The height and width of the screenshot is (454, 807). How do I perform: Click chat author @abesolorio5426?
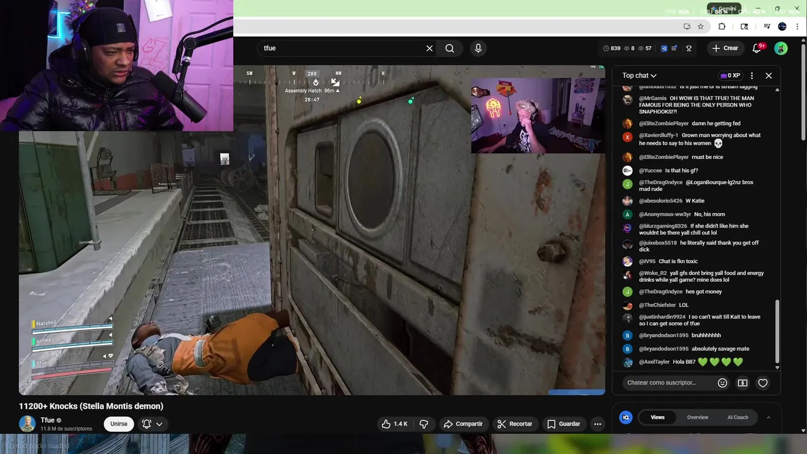(661, 201)
